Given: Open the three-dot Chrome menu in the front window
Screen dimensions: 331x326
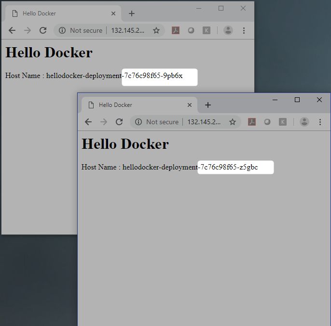Looking at the screenshot, I should tap(320, 122).
